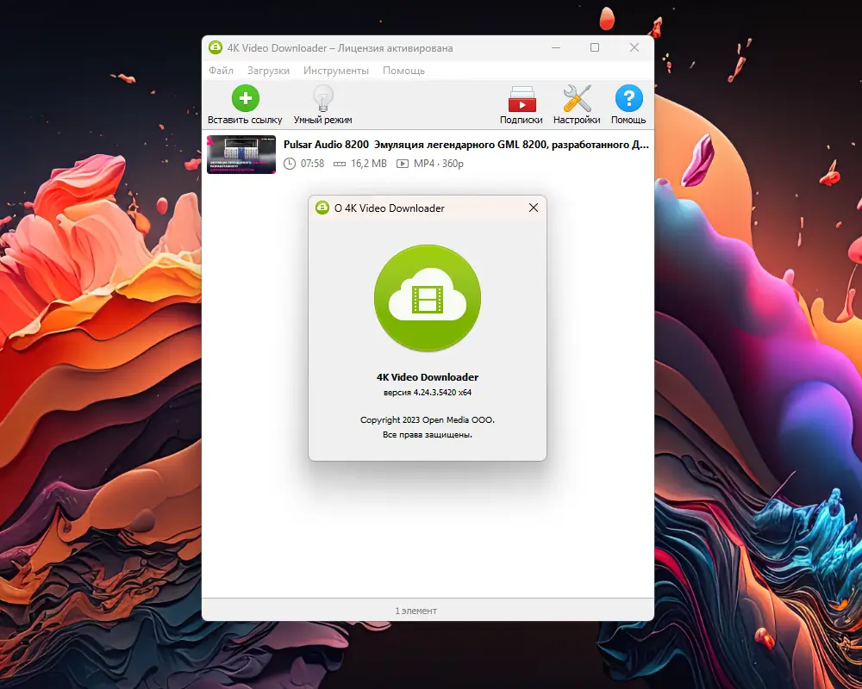Close the О 4K Video Downloader dialog
Image resolution: width=862 pixels, height=689 pixels.
[534, 208]
